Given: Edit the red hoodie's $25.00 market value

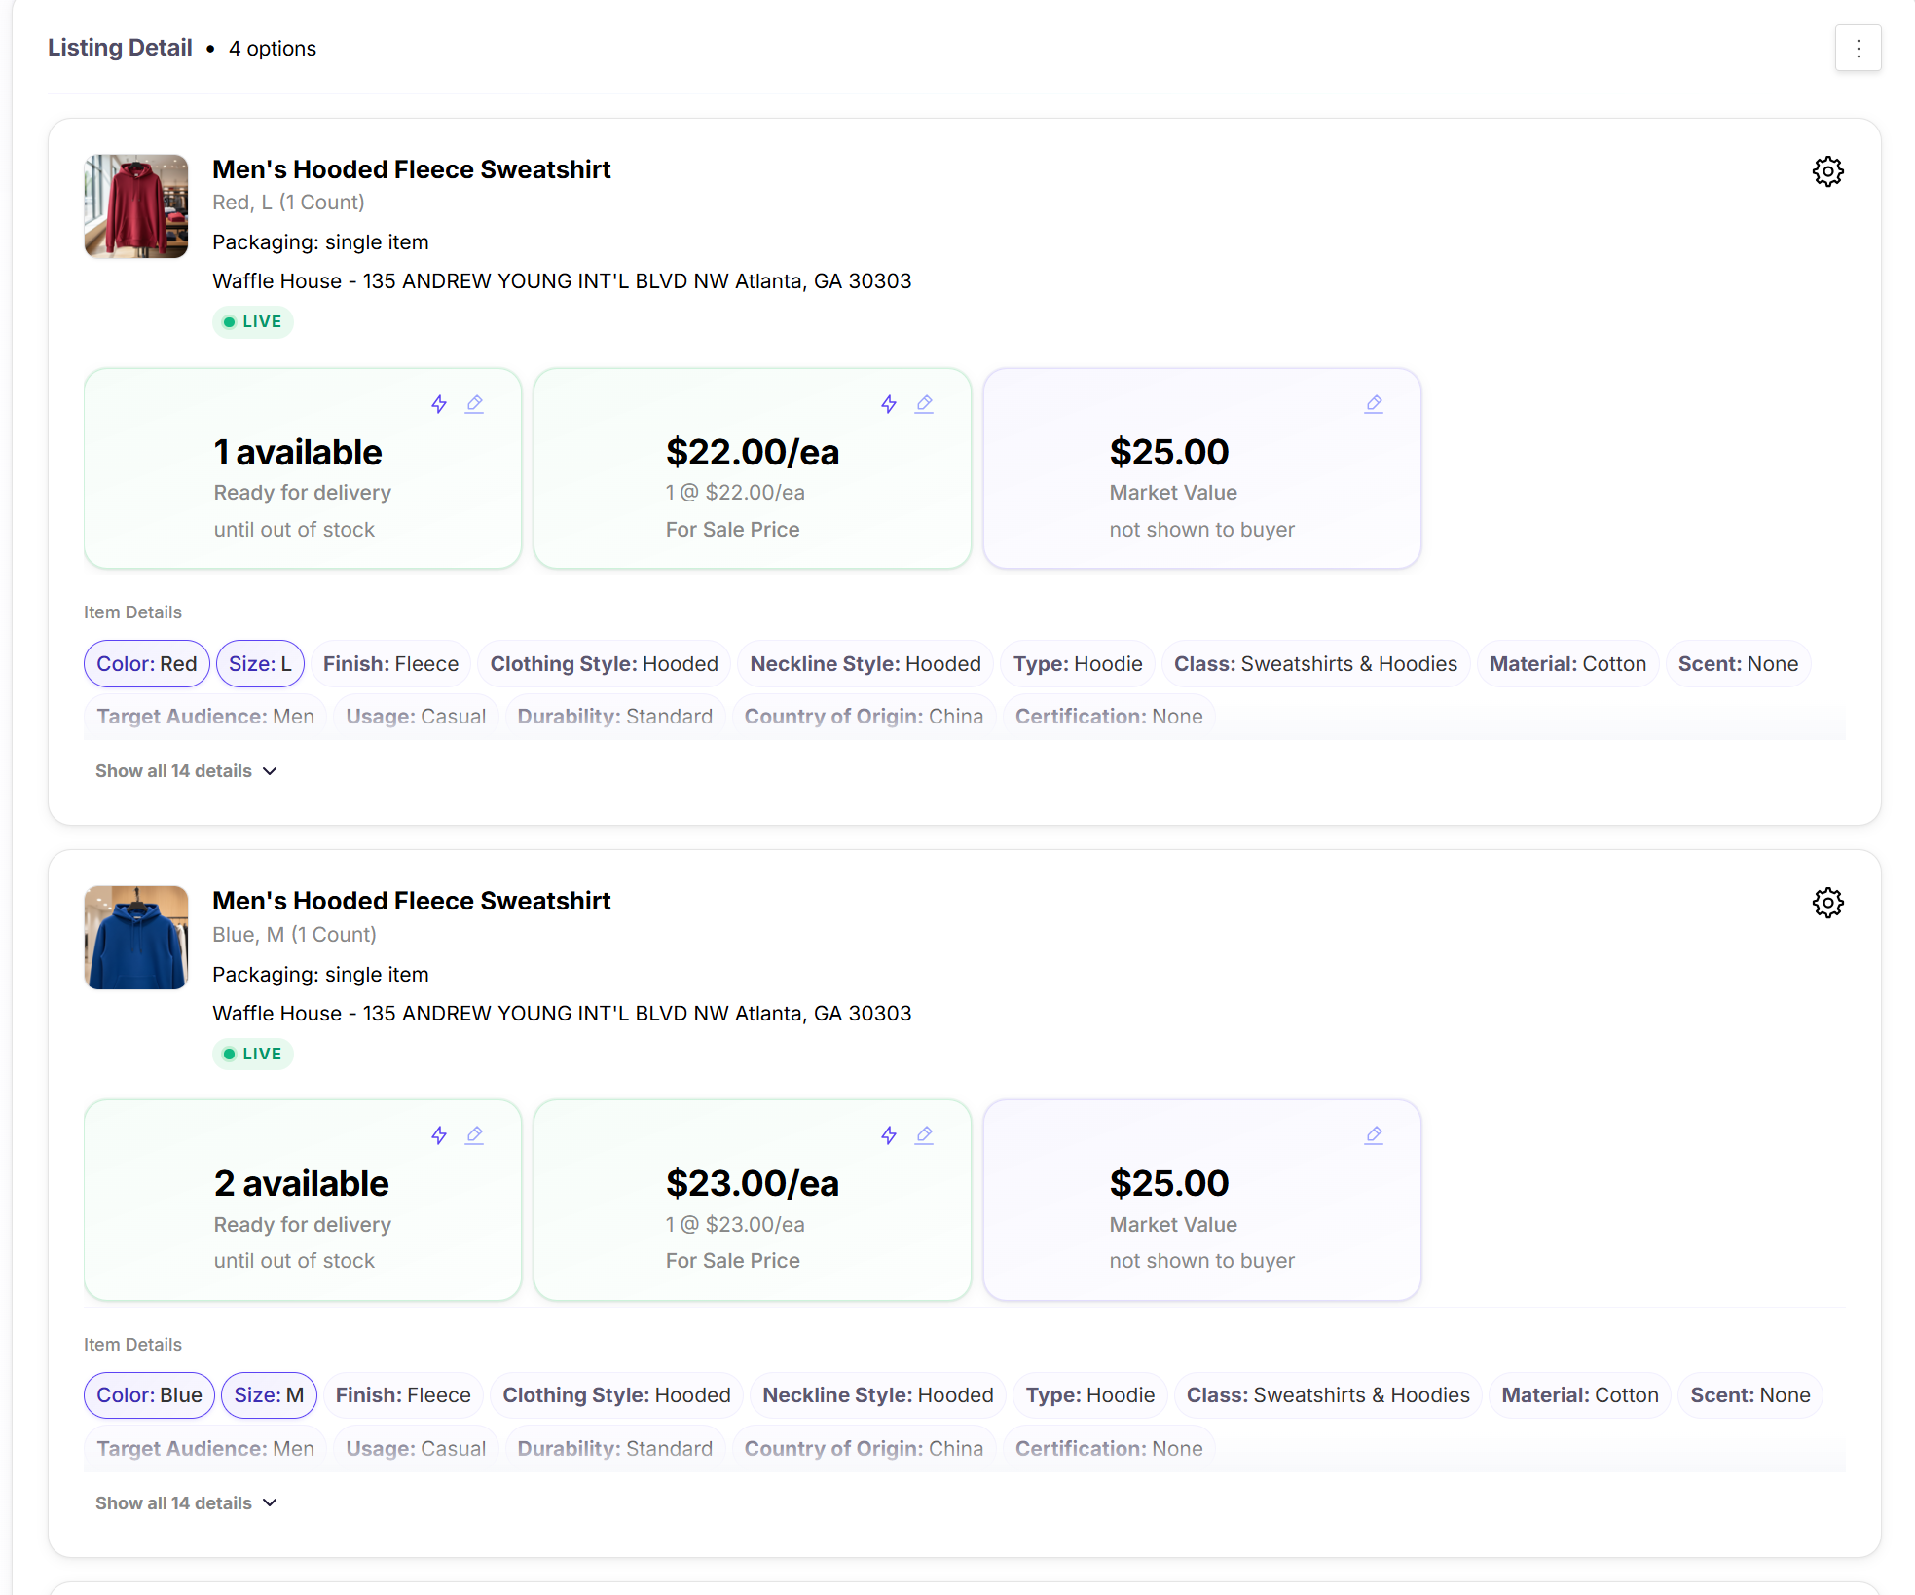Looking at the screenshot, I should click(1374, 403).
